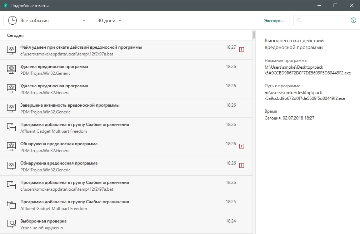
Task: Click the Kaspersky shield icon in title bar
Action: pyautogui.click(x=5, y=5)
